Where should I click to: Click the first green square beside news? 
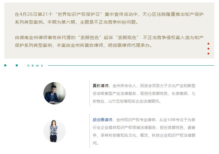pyautogui.click(x=5, y=65)
